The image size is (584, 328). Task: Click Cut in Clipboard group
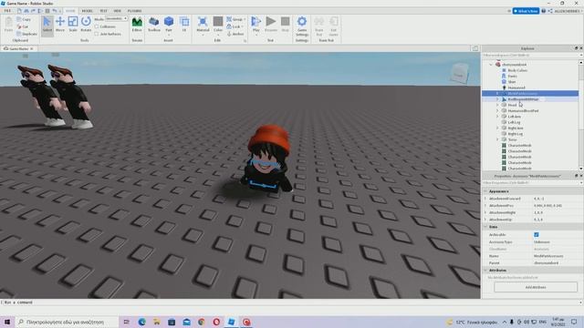[23, 26]
